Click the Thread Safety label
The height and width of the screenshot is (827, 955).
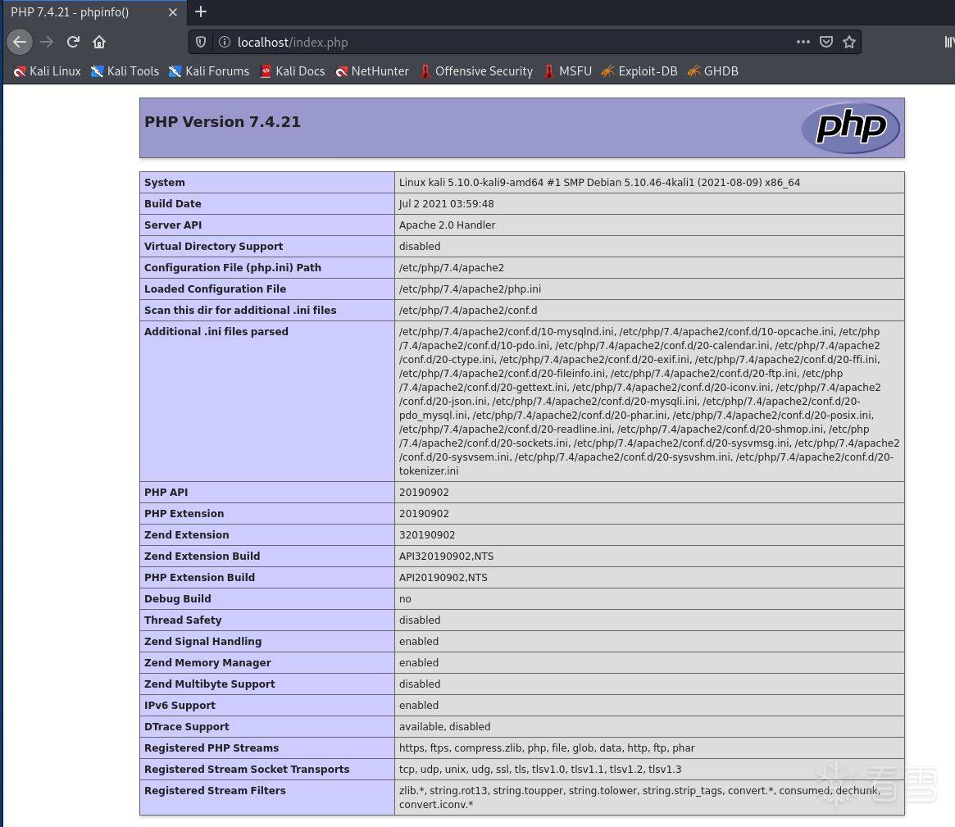pyautogui.click(x=183, y=620)
